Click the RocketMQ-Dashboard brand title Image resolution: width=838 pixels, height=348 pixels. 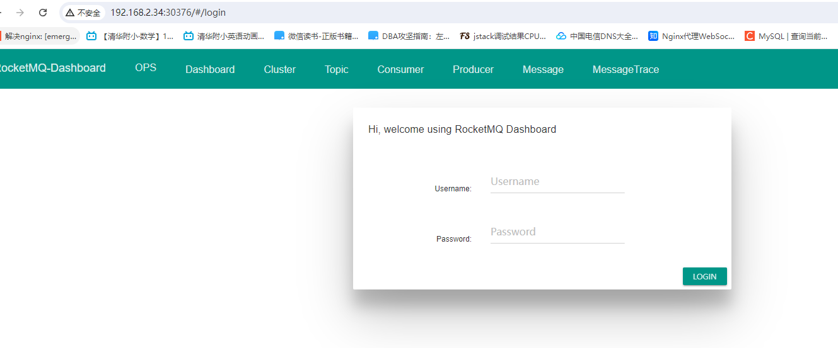[x=52, y=68]
